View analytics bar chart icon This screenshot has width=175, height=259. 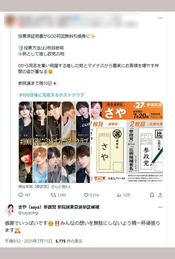pos(119,195)
